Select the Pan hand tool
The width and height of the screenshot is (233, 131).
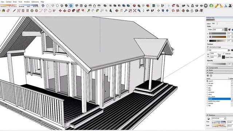(121, 11)
